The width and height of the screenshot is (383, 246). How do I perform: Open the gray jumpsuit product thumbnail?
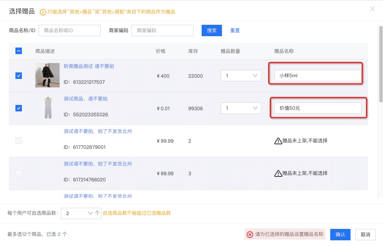click(x=48, y=108)
